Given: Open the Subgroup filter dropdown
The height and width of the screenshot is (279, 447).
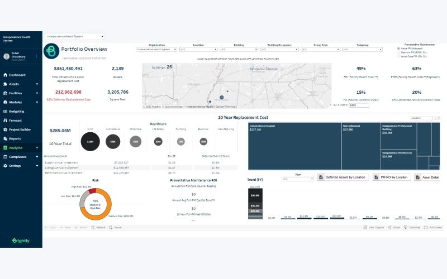Looking at the screenshot, I should pyautogui.click(x=363, y=50).
